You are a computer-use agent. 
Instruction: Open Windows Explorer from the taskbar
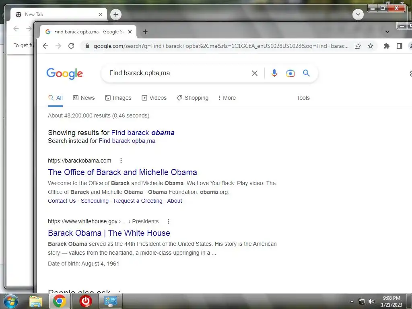click(35, 301)
